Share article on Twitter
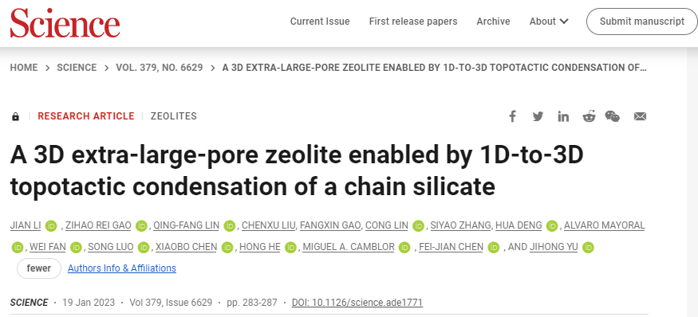The height and width of the screenshot is (317, 698). [x=538, y=116]
